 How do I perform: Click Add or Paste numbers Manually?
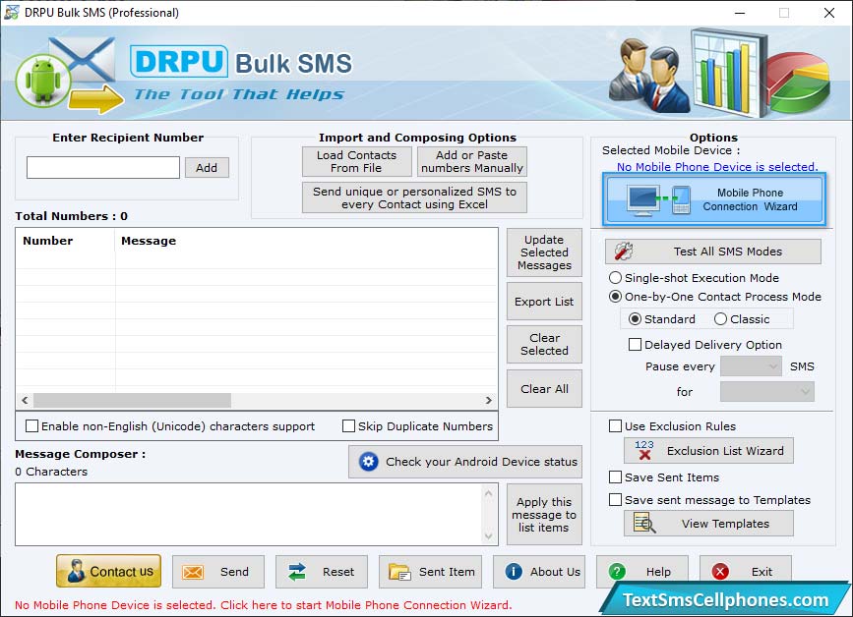pos(471,161)
